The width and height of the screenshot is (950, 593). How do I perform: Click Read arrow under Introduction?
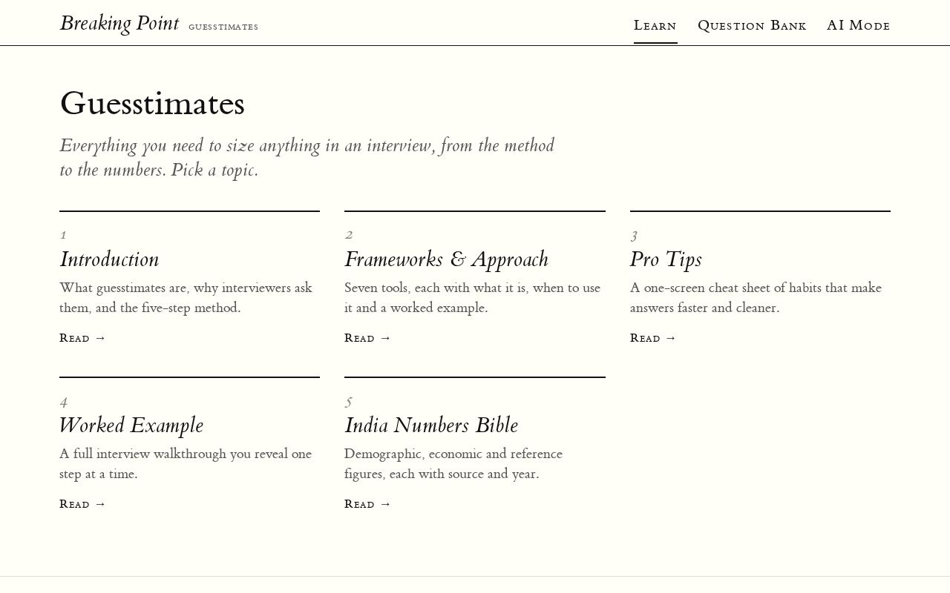pyautogui.click(x=83, y=338)
